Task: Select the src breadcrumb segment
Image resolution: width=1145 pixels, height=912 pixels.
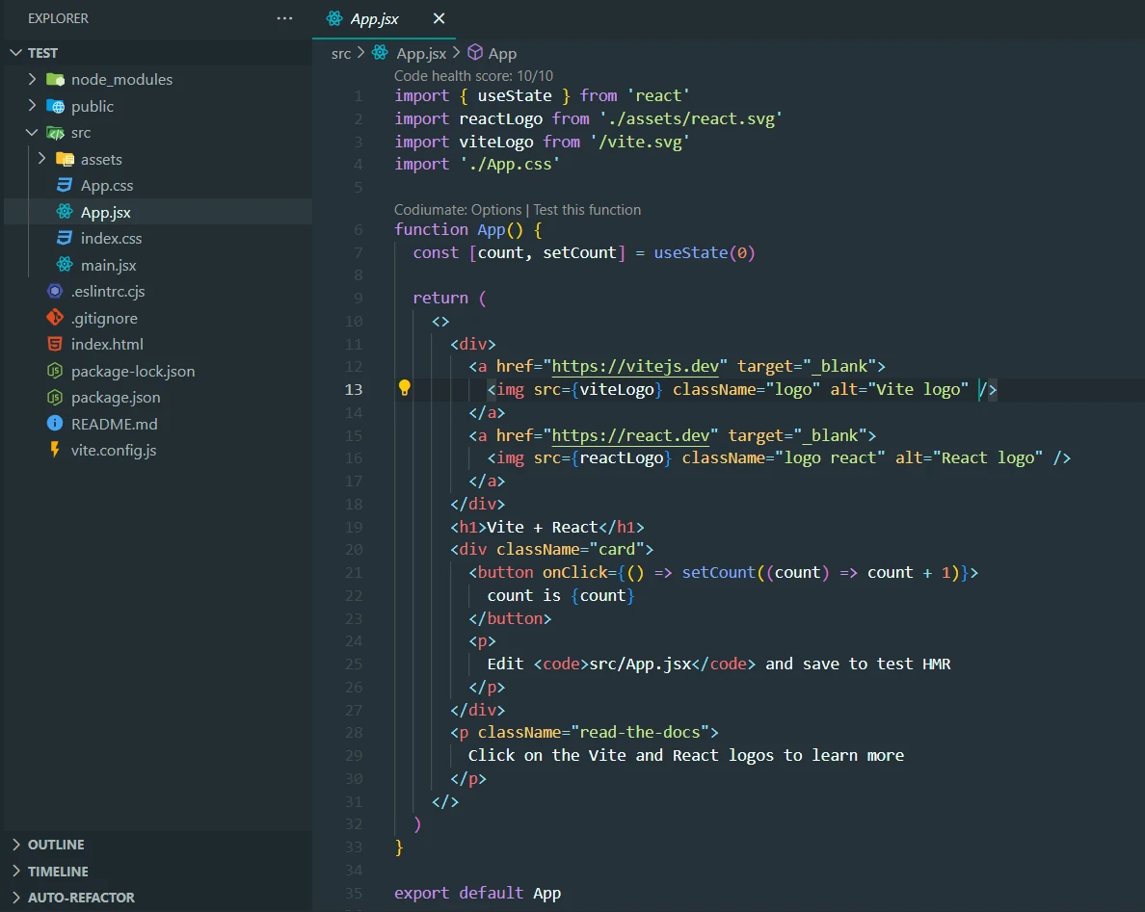Action: tap(341, 54)
